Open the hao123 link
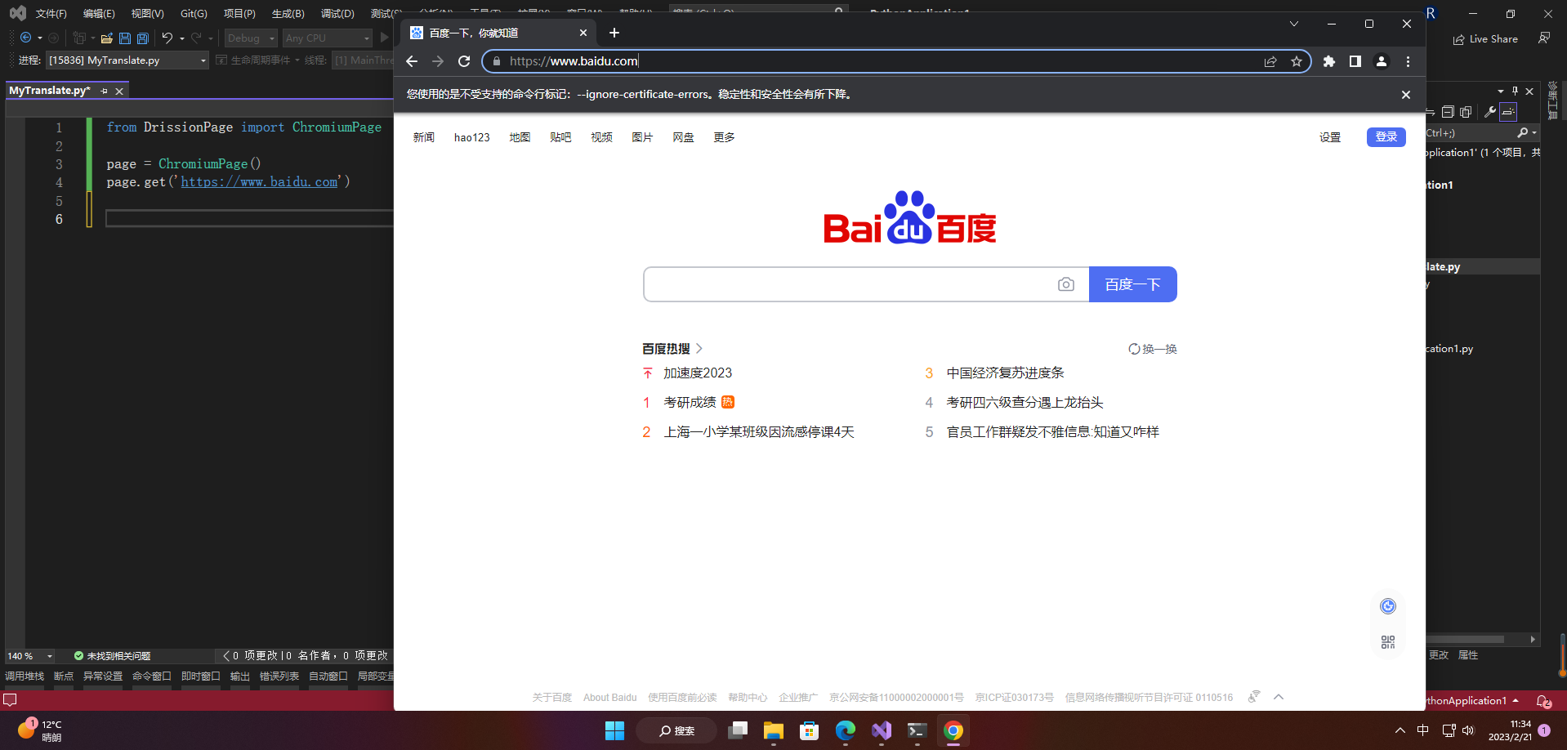1567x750 pixels. coord(472,137)
